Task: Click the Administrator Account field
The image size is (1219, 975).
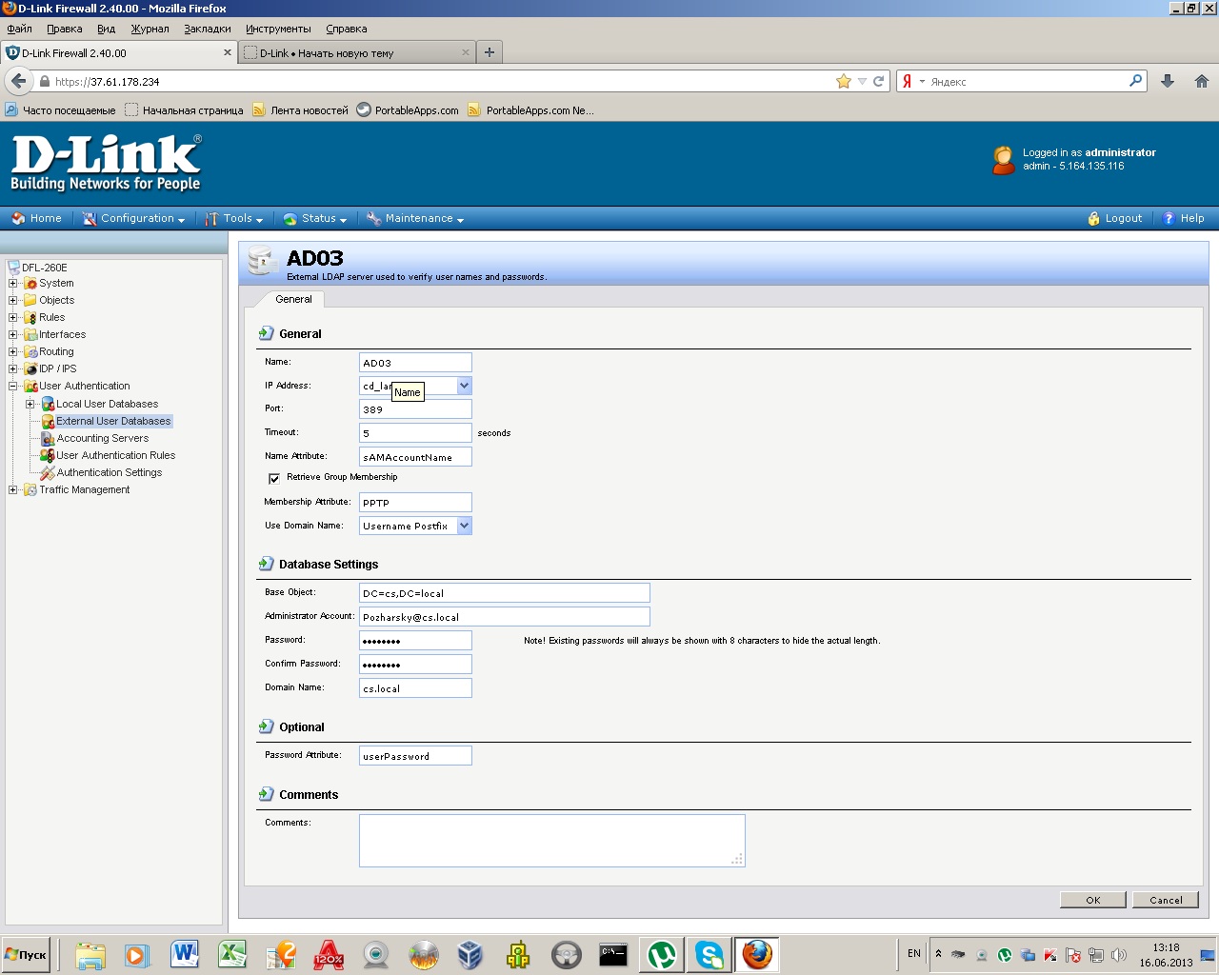Action: 505,617
